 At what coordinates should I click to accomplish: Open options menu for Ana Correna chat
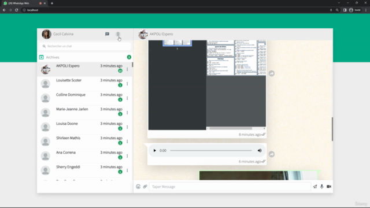click(127, 155)
